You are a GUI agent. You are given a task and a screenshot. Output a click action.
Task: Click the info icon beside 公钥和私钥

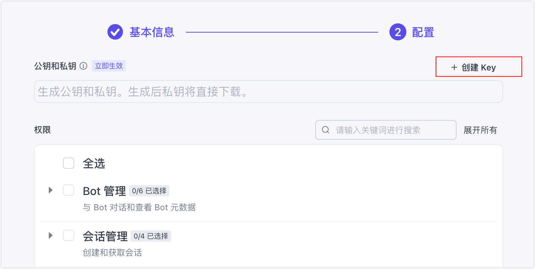coord(83,66)
